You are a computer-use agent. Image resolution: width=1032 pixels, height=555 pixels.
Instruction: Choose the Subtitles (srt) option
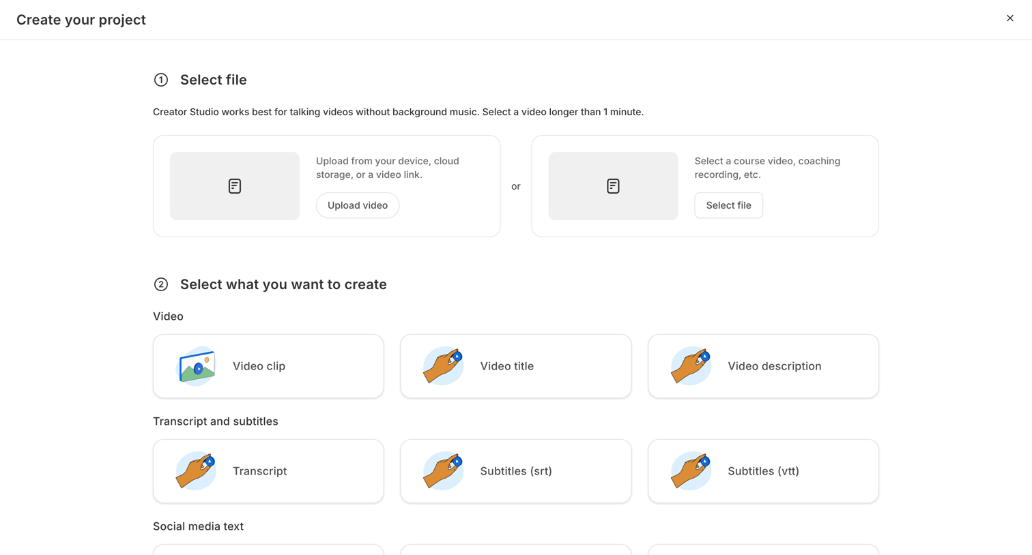516,471
